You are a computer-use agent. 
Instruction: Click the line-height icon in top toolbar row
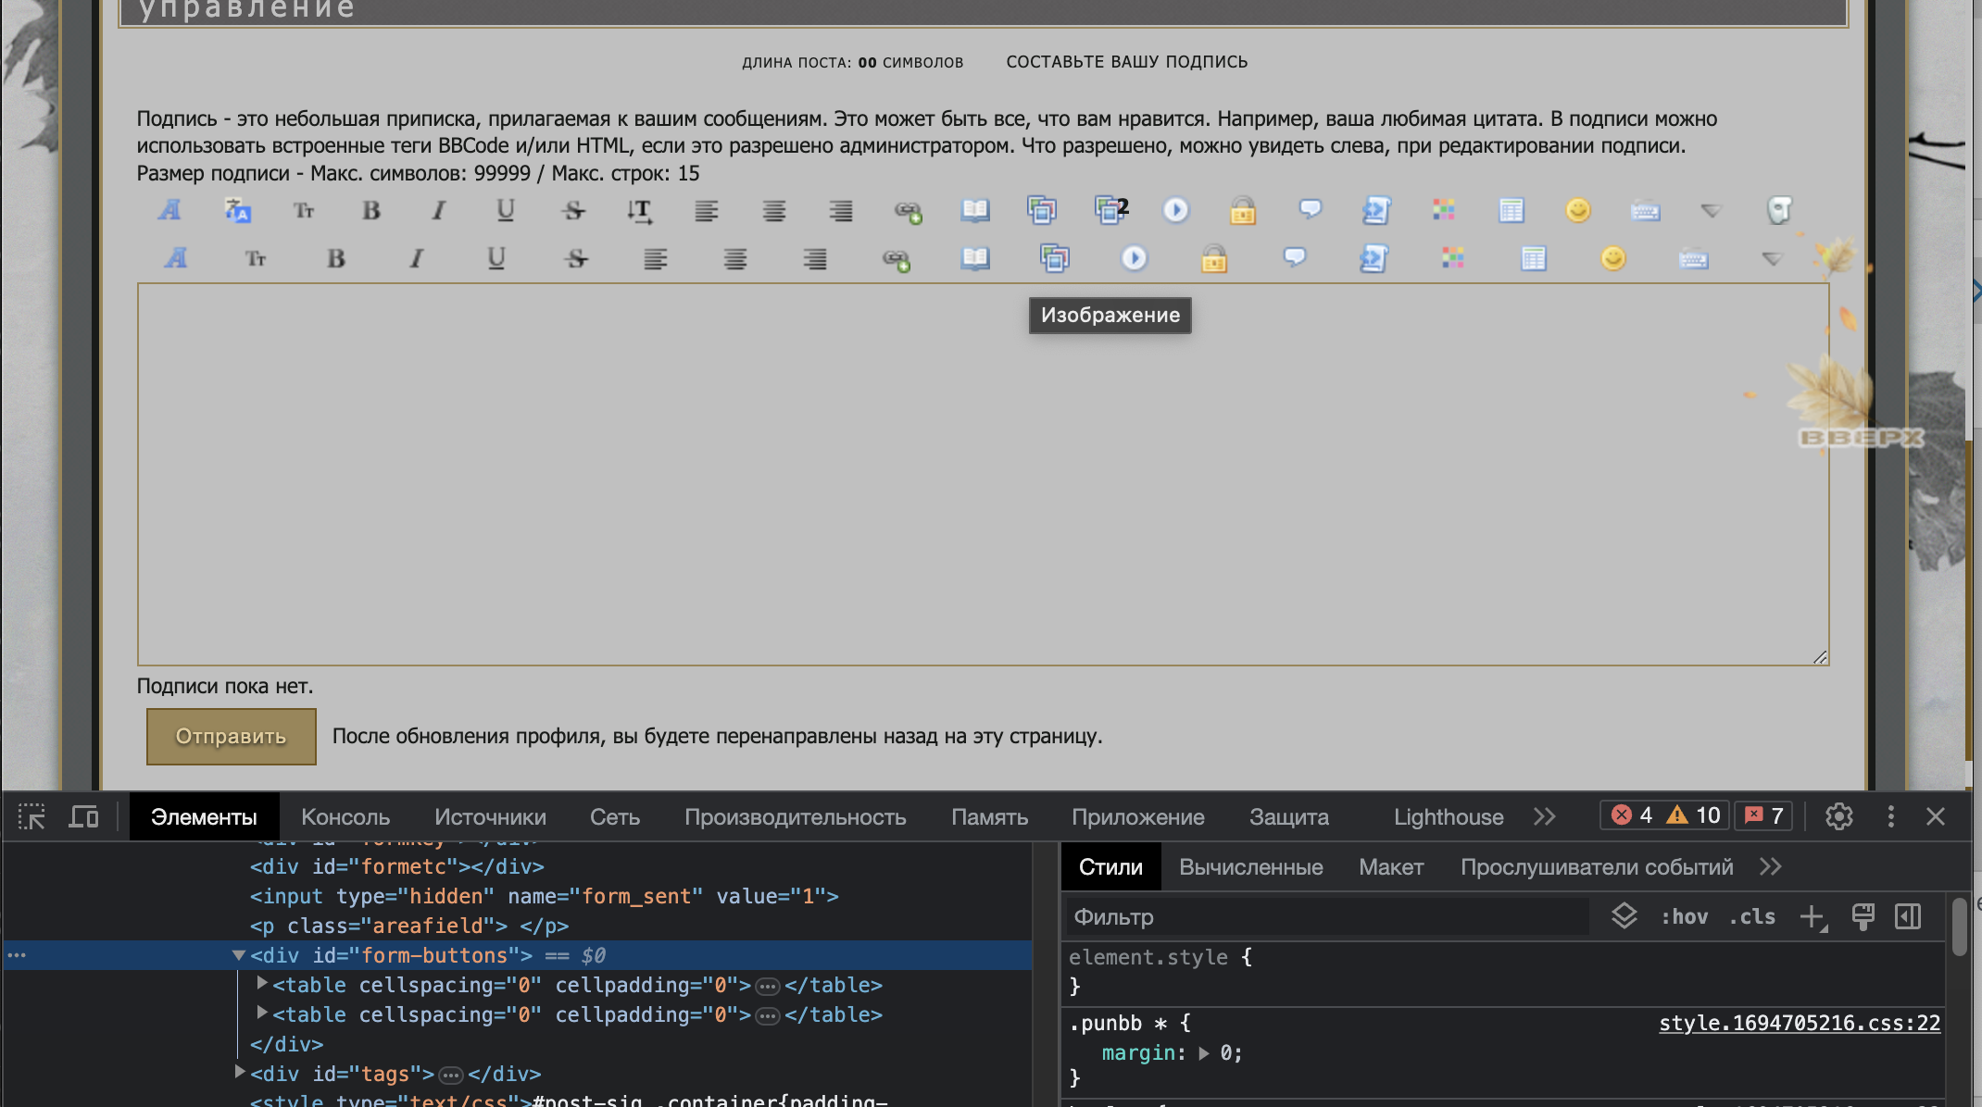coord(639,211)
